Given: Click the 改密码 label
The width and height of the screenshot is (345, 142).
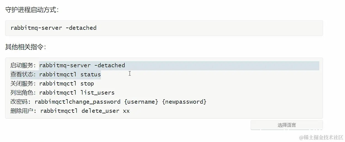Looking at the screenshot, I should click(x=21, y=102).
